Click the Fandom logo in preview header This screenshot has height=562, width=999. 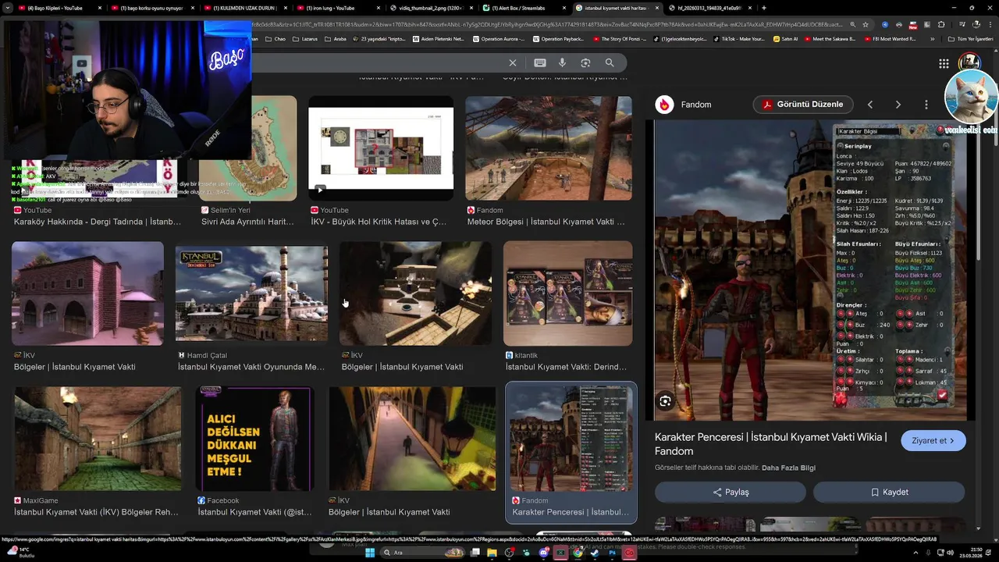coord(664,105)
